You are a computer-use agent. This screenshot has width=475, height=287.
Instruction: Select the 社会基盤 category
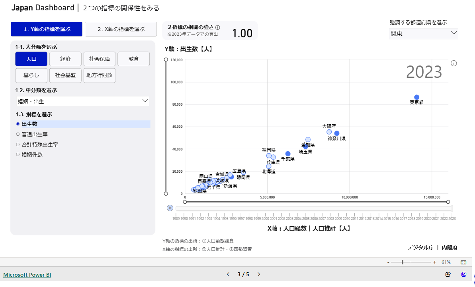pyautogui.click(x=65, y=75)
